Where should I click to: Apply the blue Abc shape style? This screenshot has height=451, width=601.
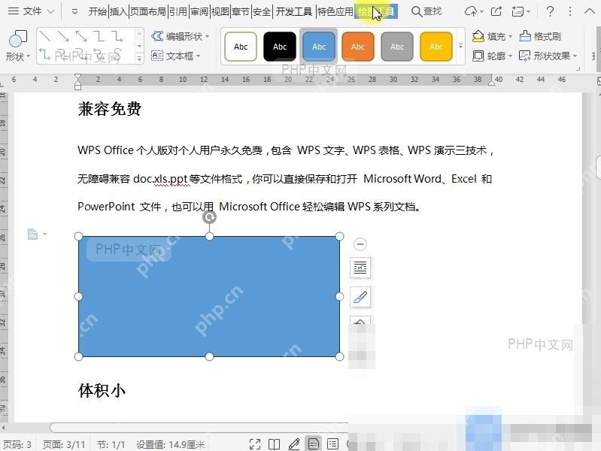point(319,47)
